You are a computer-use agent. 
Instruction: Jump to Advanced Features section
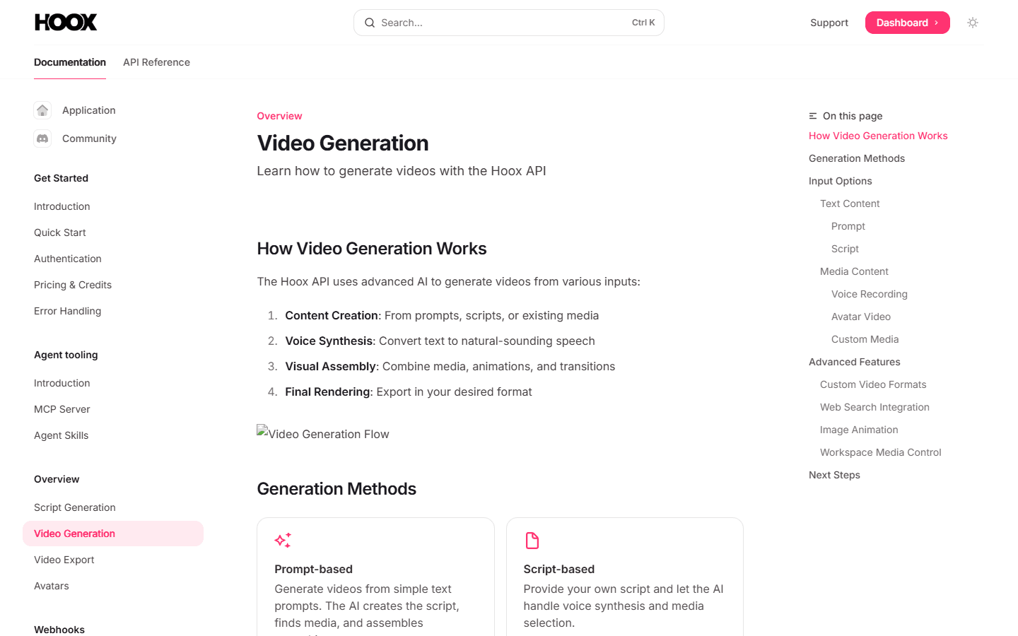point(855,362)
